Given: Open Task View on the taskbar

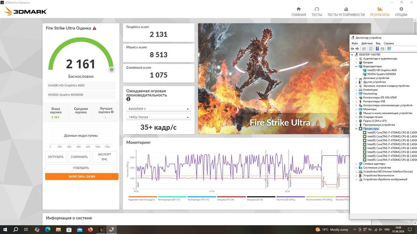Looking at the screenshot, I should click(x=26, y=229).
